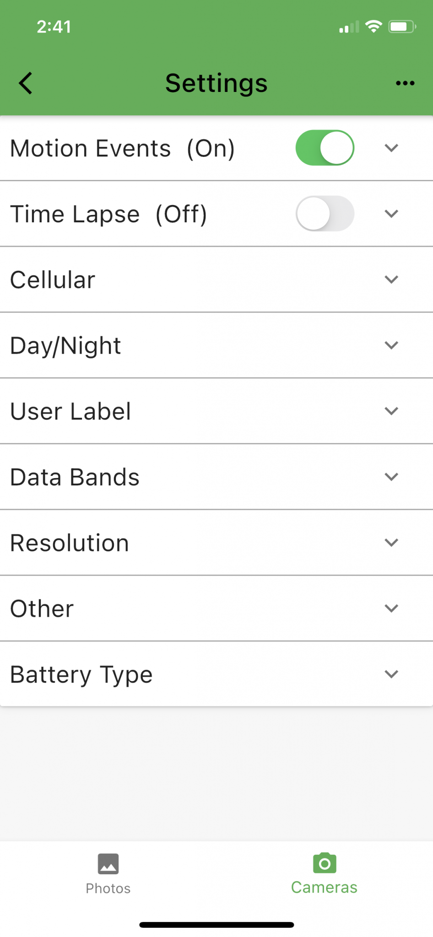The width and height of the screenshot is (433, 937).
Task: Expand the Day/Night section chevron
Action: 391,345
